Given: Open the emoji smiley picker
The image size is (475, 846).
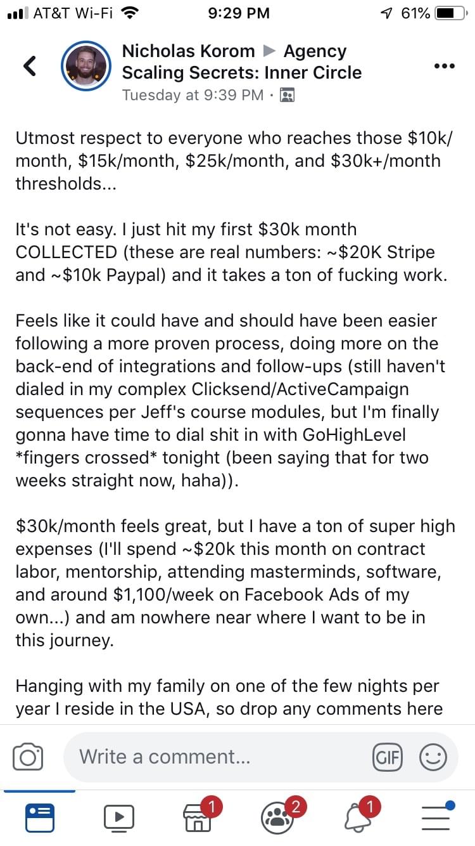Looking at the screenshot, I should (x=433, y=757).
